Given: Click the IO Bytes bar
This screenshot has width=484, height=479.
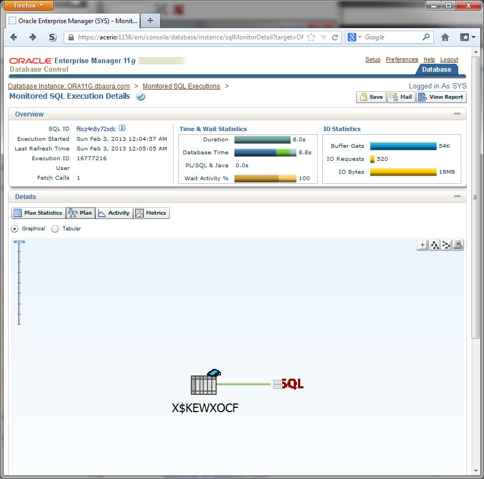Looking at the screenshot, I should point(403,172).
